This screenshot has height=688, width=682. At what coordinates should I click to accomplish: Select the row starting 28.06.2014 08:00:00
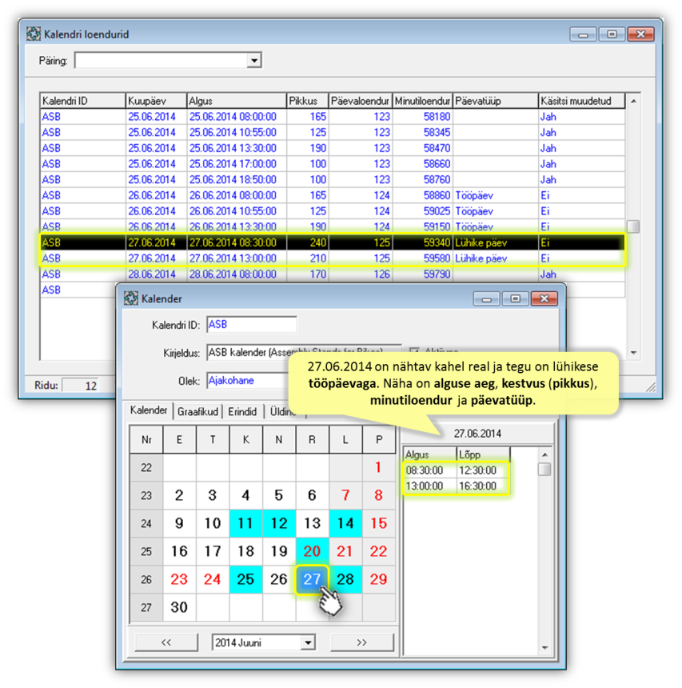333,274
